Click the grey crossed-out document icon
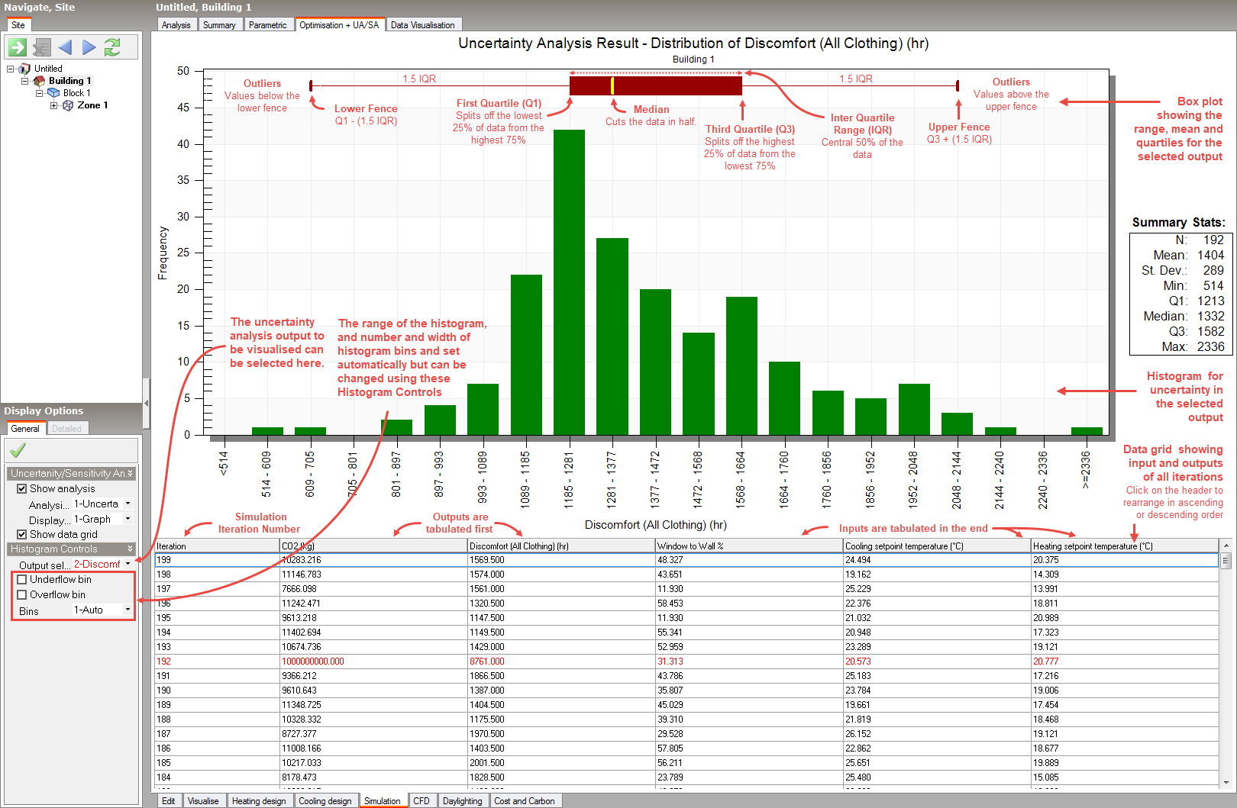1237x808 pixels. pyautogui.click(x=41, y=47)
